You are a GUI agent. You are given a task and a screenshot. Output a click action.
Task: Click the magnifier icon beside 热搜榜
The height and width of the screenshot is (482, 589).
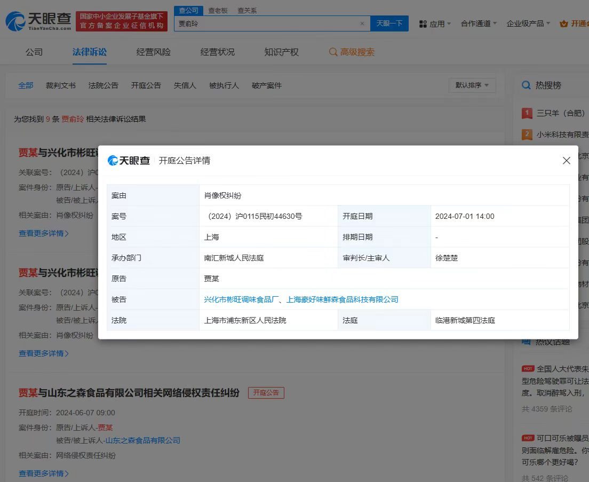point(526,85)
